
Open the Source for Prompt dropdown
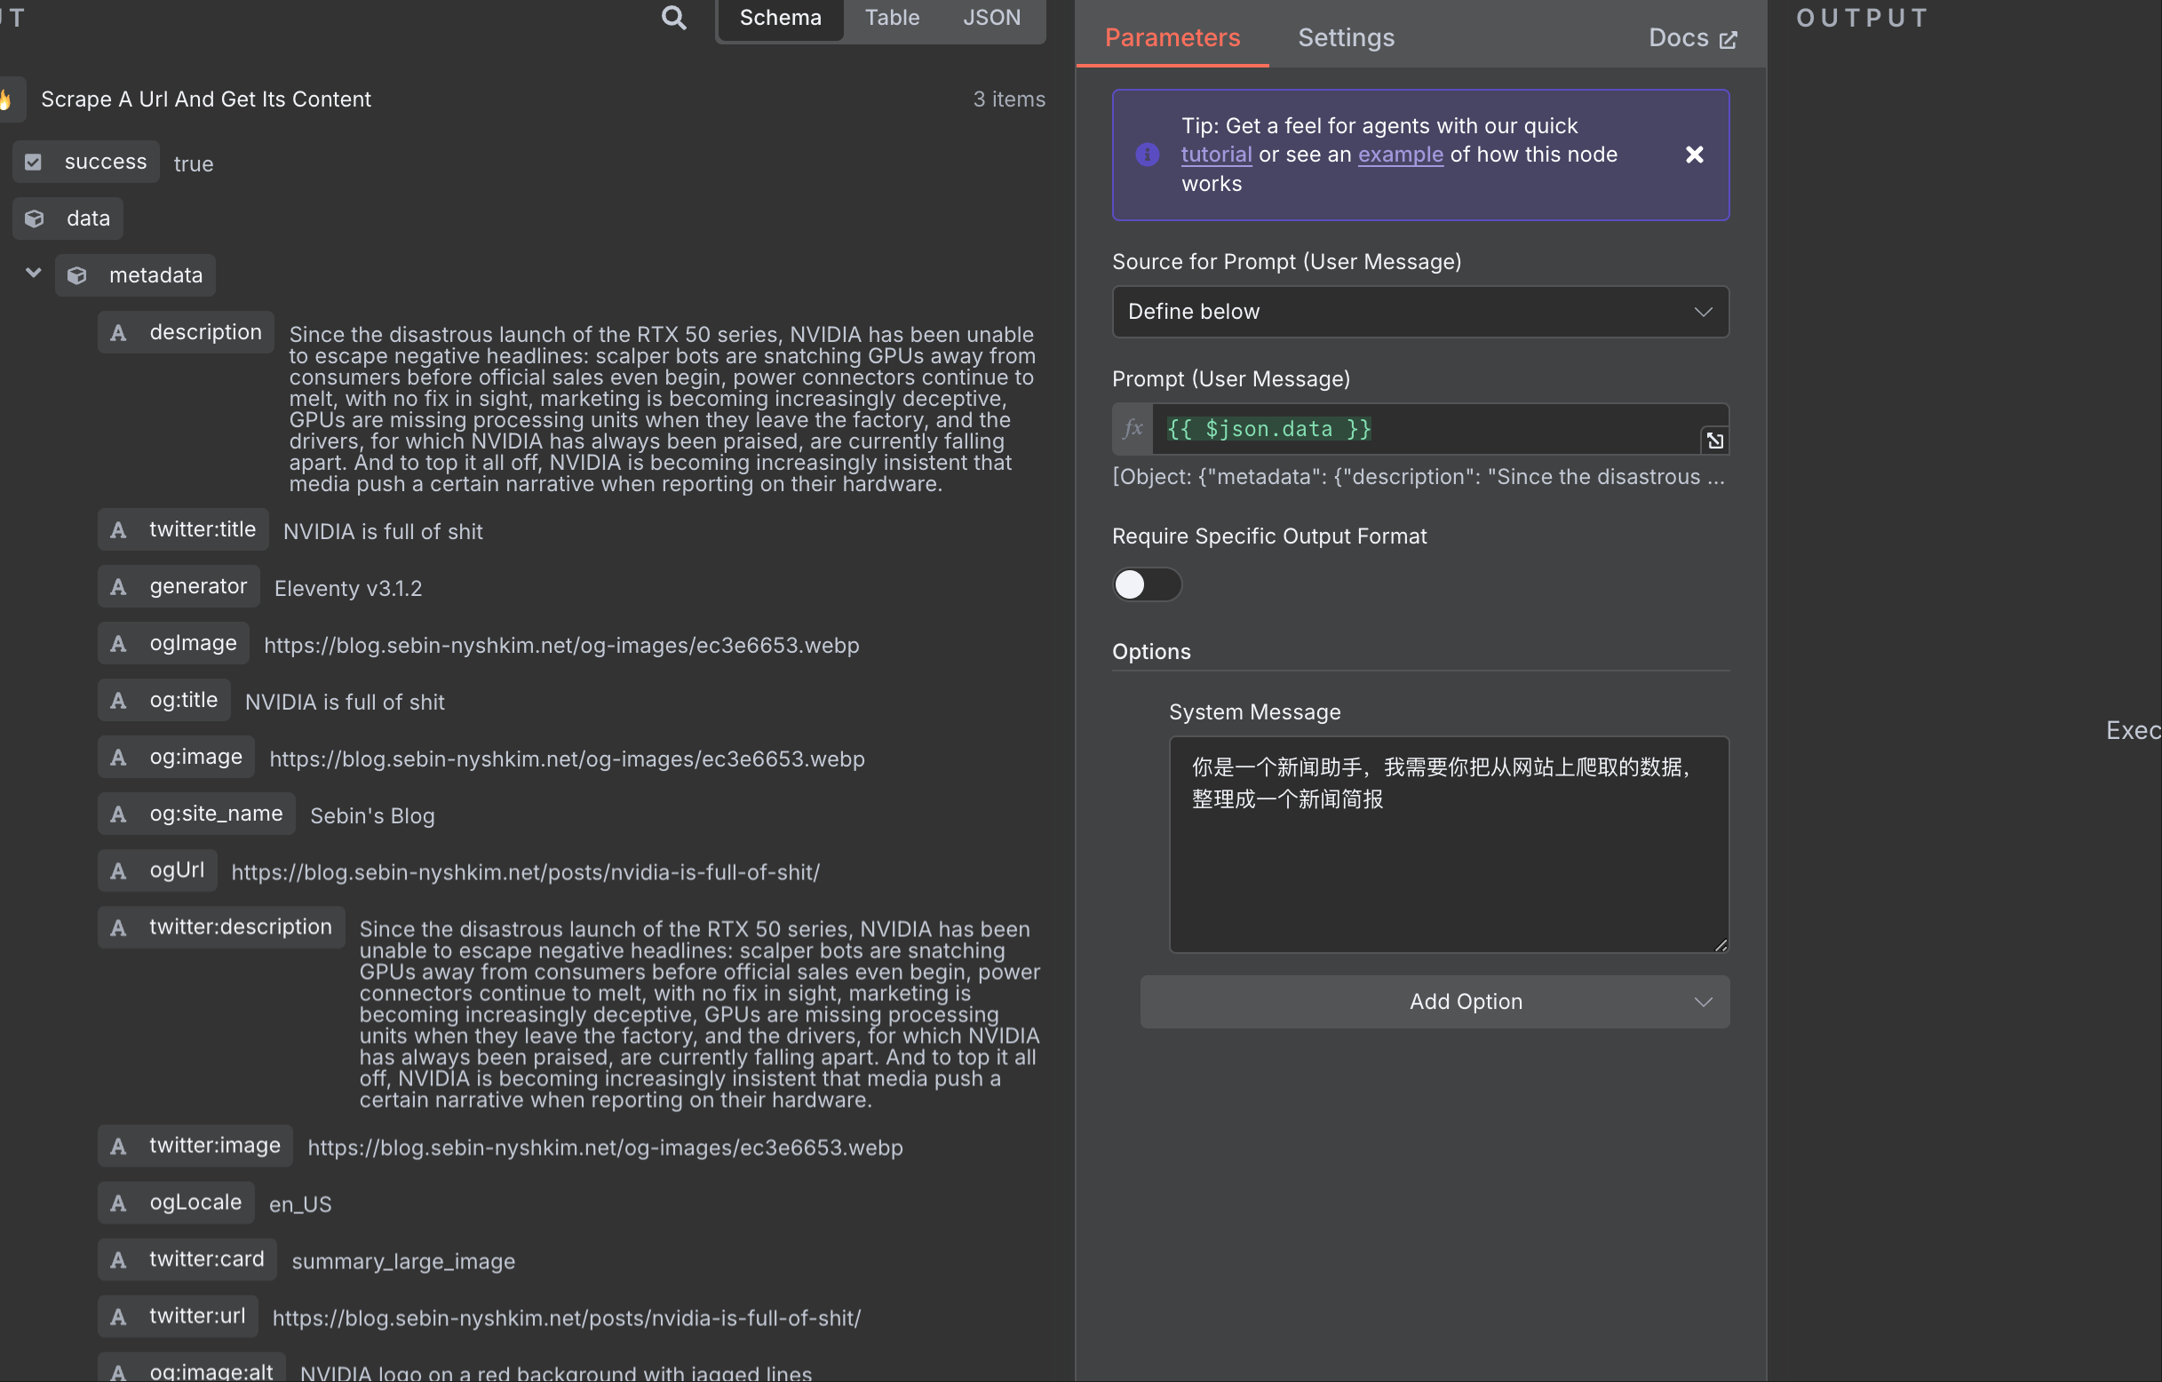[x=1419, y=312]
